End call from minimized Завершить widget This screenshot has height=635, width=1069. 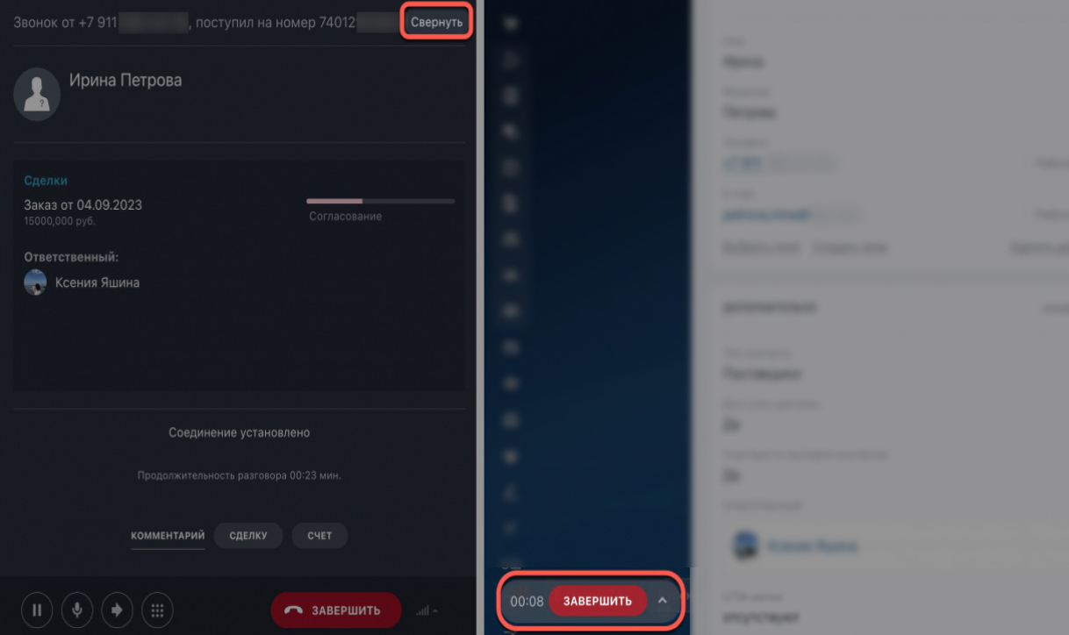(x=598, y=601)
